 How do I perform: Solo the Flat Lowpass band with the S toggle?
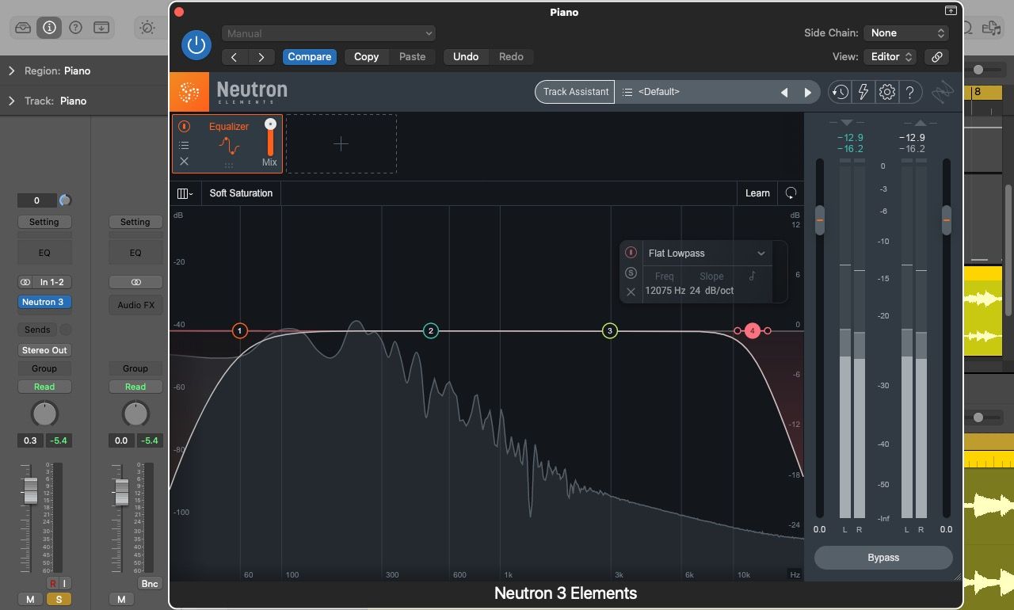(x=631, y=273)
